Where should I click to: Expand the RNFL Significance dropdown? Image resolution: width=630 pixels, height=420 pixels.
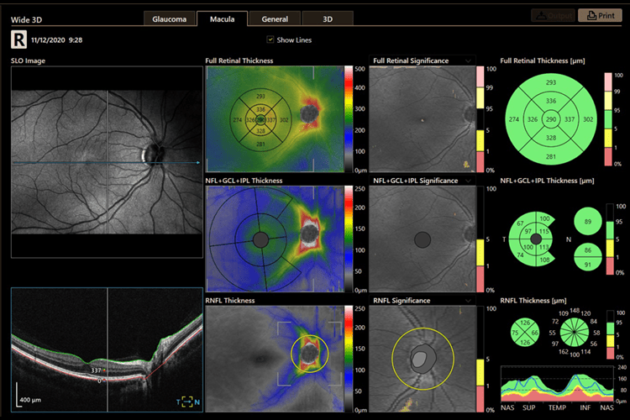point(467,300)
